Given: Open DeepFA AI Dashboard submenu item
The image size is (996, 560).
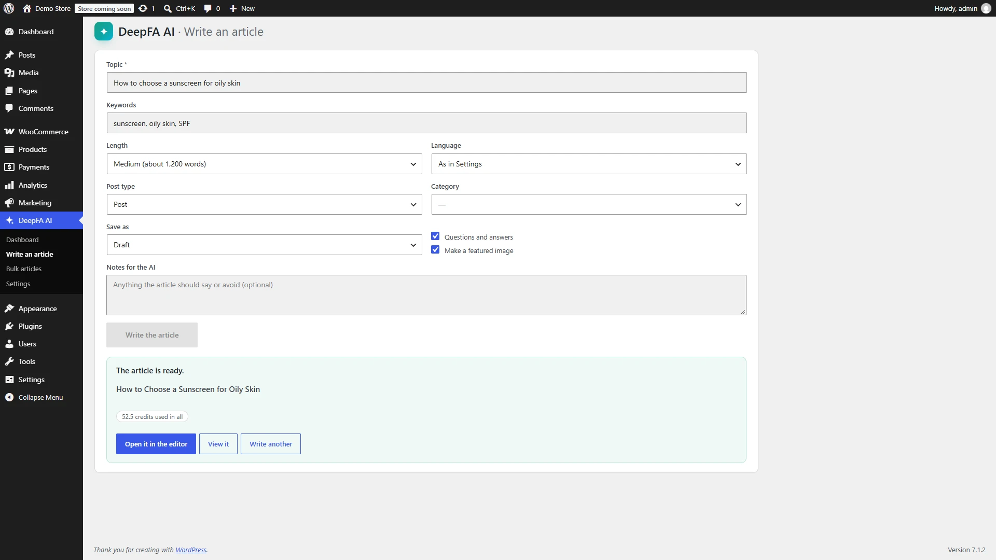Looking at the screenshot, I should (22, 240).
